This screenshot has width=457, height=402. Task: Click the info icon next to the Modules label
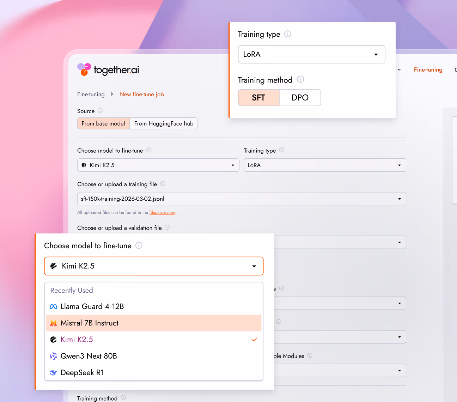pyautogui.click(x=310, y=355)
